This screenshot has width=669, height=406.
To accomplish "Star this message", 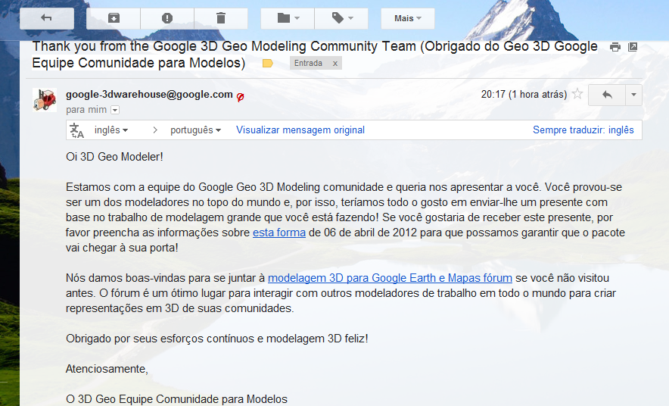I will pos(577,94).
